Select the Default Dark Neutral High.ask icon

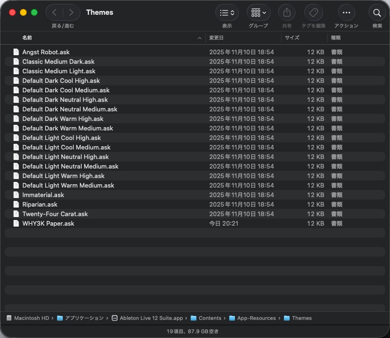(16, 99)
